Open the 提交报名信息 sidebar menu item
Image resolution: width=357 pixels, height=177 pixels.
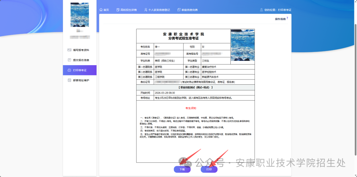tap(81, 60)
